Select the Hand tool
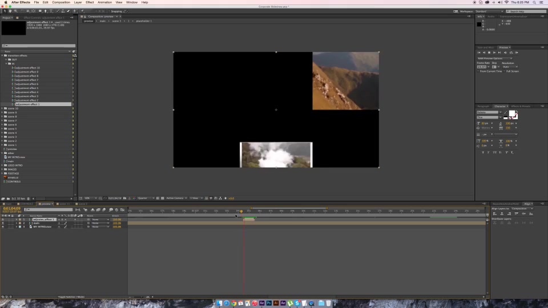 10,11
